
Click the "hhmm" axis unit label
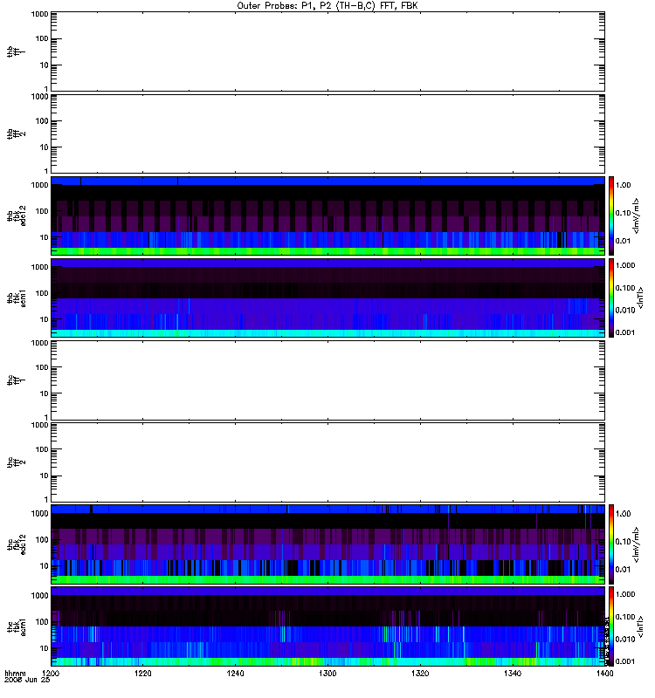tap(15, 674)
